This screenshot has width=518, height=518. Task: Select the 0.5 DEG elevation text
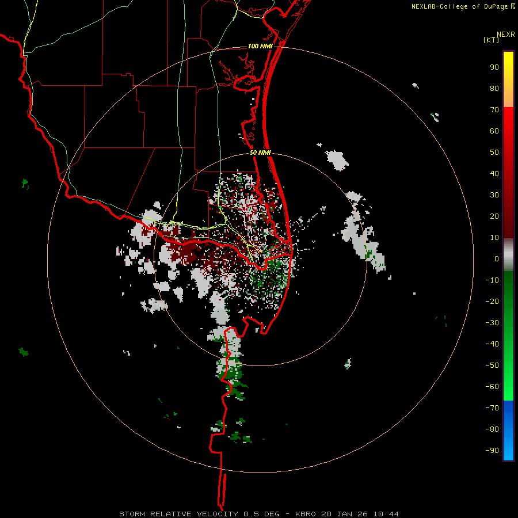click(261, 514)
